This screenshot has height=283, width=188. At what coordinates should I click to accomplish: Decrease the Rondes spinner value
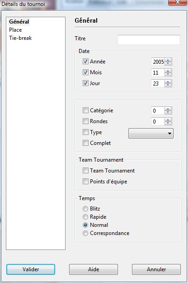point(168,123)
